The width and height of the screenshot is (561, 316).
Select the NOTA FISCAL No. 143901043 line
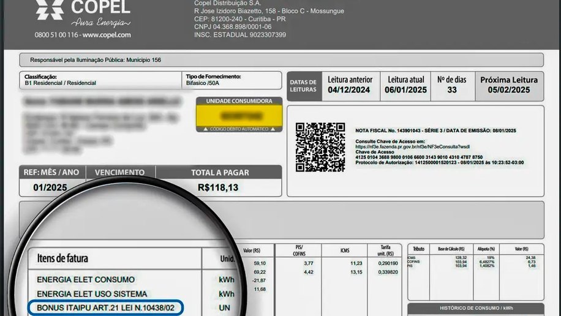(435, 130)
